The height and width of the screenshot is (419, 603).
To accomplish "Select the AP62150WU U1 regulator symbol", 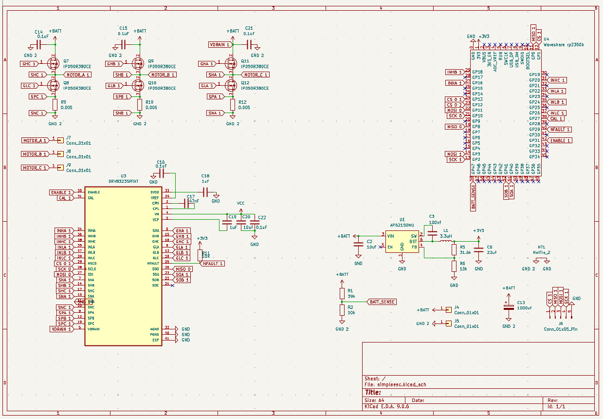I will pyautogui.click(x=402, y=242).
